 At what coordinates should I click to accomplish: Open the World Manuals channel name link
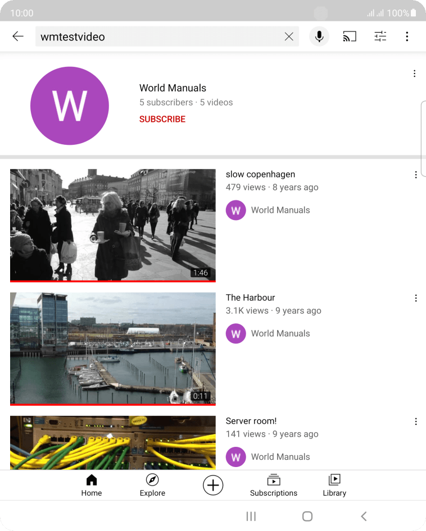coord(173,88)
